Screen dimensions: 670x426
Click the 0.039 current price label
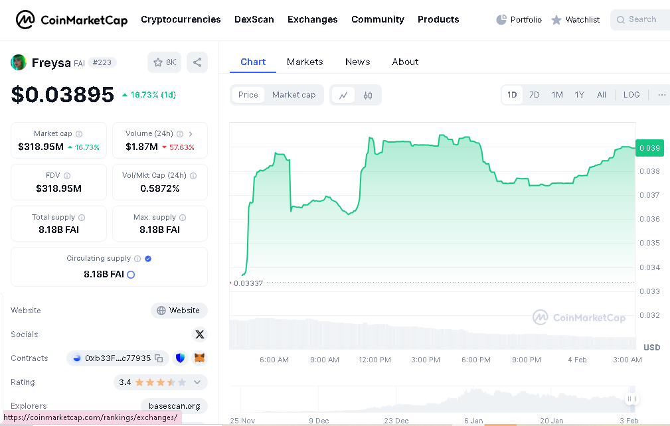[649, 148]
